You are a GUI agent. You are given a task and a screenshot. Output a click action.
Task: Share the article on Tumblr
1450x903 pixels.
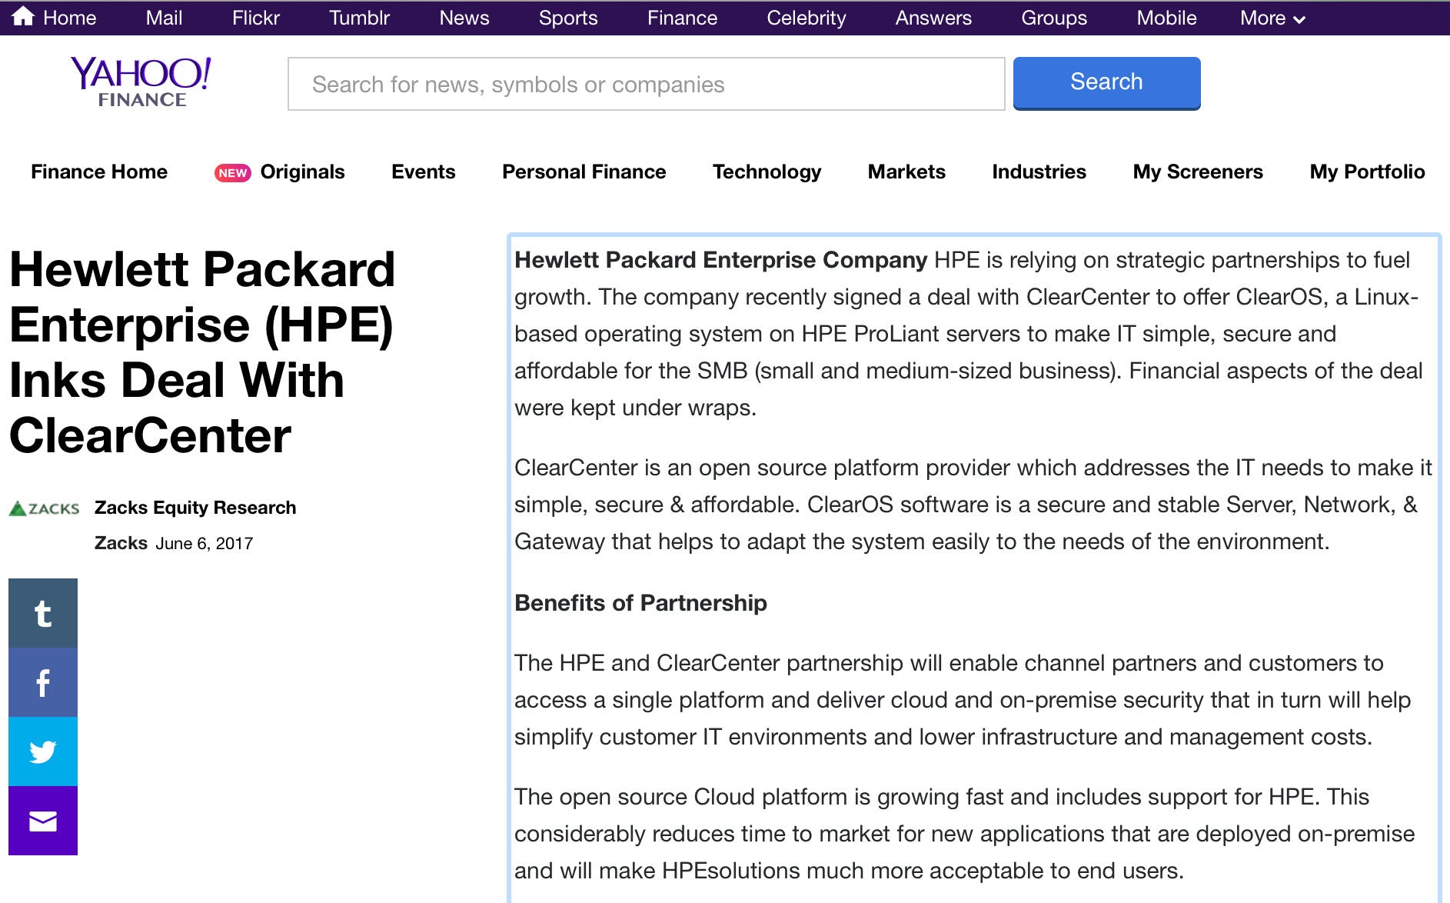click(x=43, y=612)
